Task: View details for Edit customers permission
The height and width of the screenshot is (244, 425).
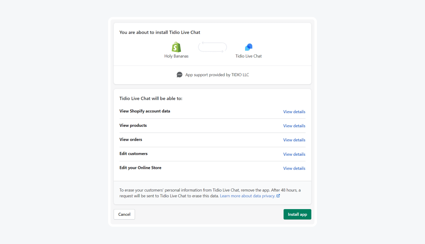Action: coord(294,154)
